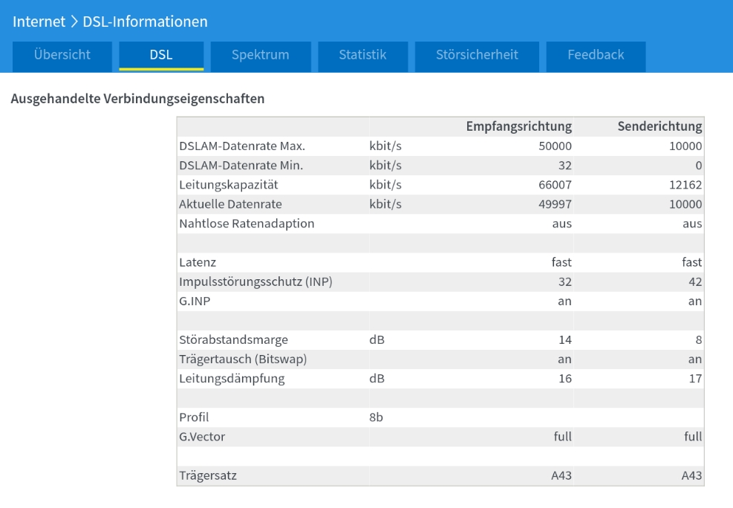Click the Empfangsrichtung column header

[518, 127]
